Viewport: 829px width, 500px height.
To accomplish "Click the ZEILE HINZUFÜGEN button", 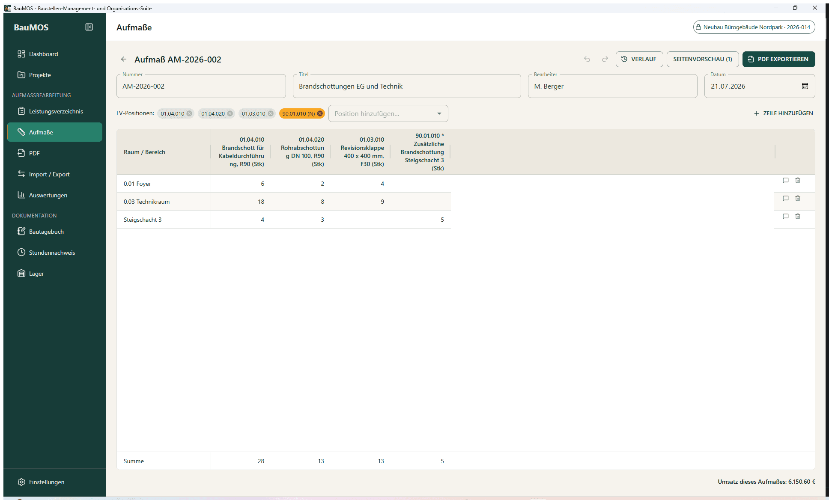I will [x=784, y=113].
